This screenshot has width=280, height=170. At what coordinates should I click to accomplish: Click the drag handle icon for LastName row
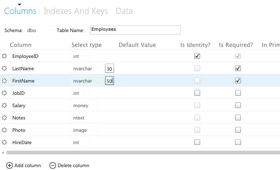(x=5, y=69)
